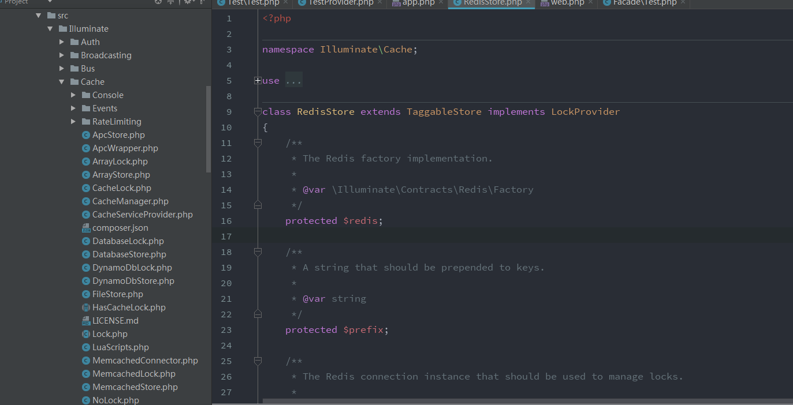793x405 pixels.
Task: Close the app.php tab
Action: pyautogui.click(x=441, y=2)
